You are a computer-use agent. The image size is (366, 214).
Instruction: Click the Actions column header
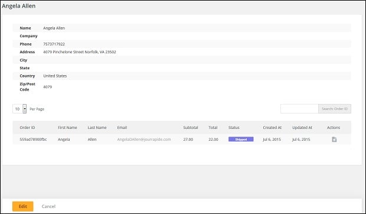[334, 128]
